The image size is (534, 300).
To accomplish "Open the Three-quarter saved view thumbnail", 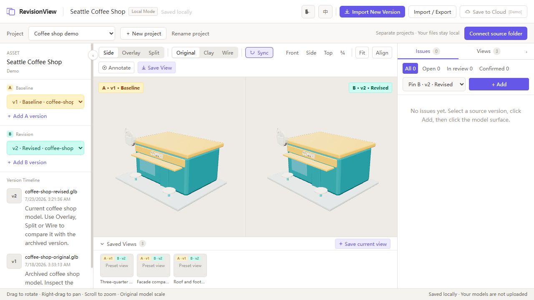I will (117, 265).
